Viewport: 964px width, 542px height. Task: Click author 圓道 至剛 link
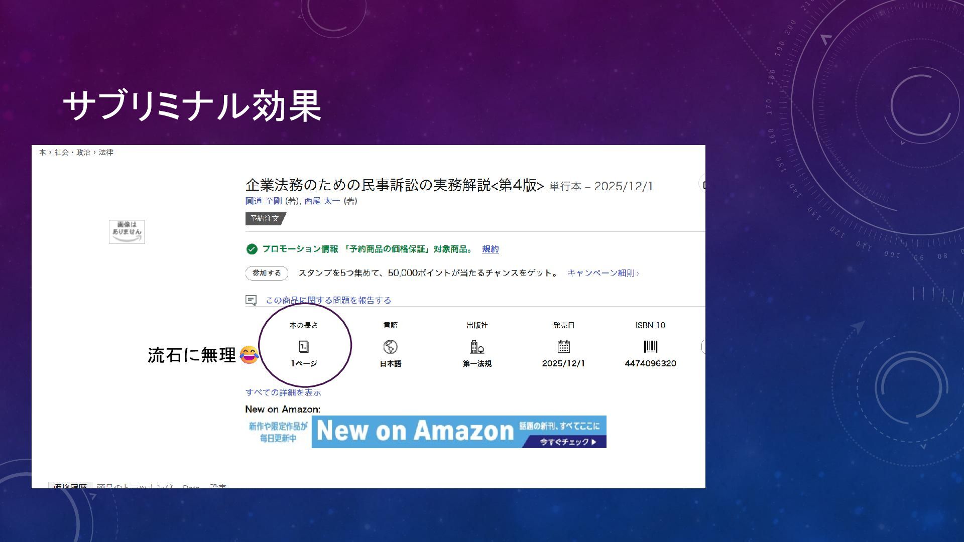click(x=264, y=201)
